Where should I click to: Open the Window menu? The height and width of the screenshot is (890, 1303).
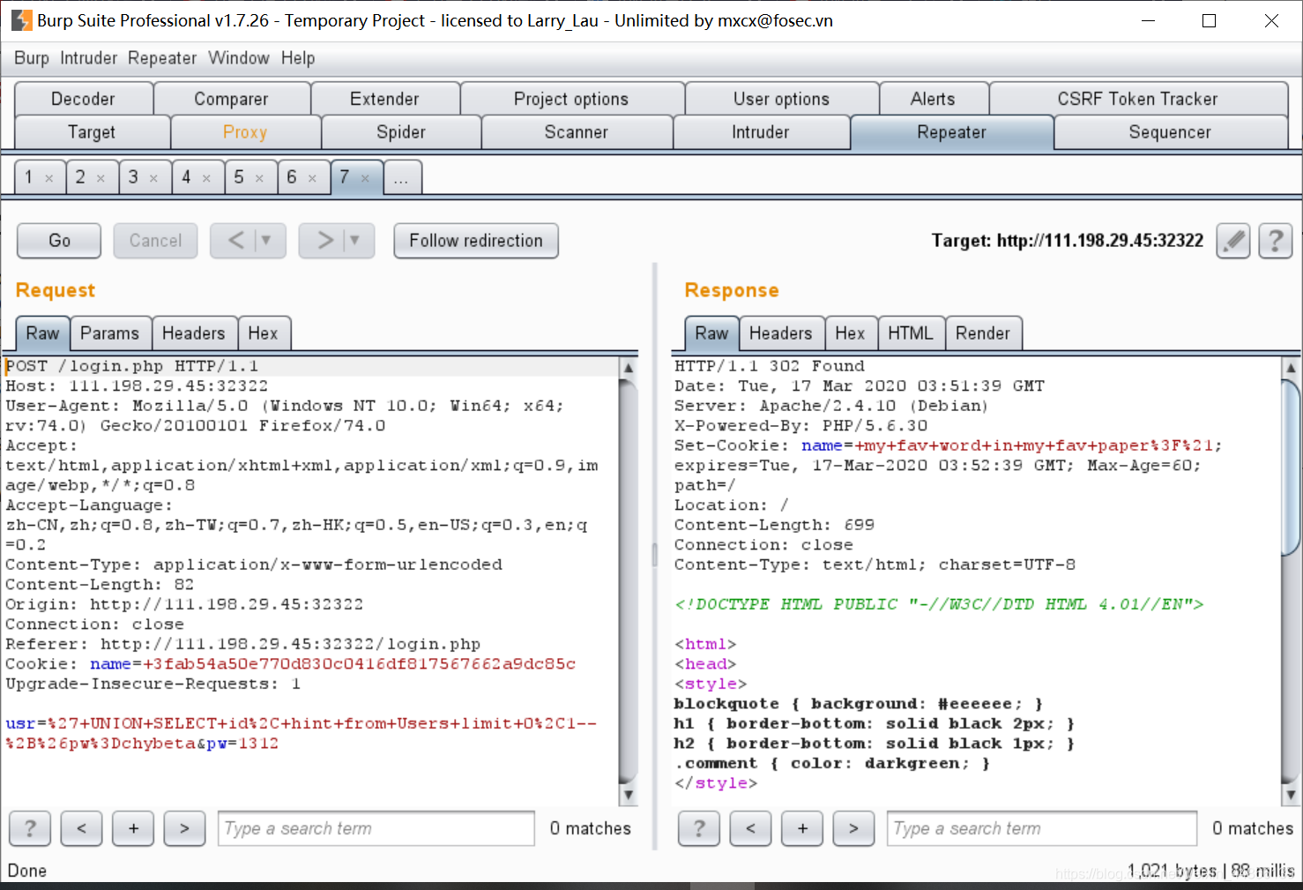tap(239, 58)
